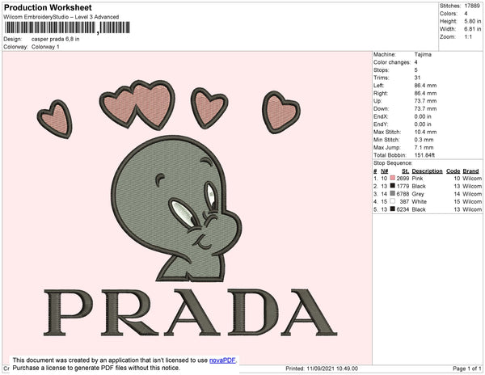Click the Stops label
485x375 pixels.
click(x=381, y=70)
